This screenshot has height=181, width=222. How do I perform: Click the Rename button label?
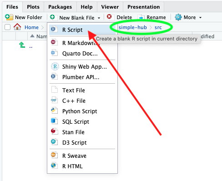point(156,17)
